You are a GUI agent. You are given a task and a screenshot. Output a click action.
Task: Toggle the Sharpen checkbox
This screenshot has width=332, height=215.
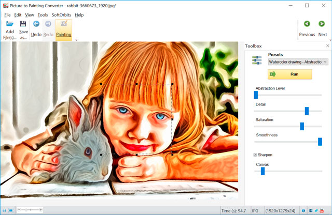pos(255,155)
